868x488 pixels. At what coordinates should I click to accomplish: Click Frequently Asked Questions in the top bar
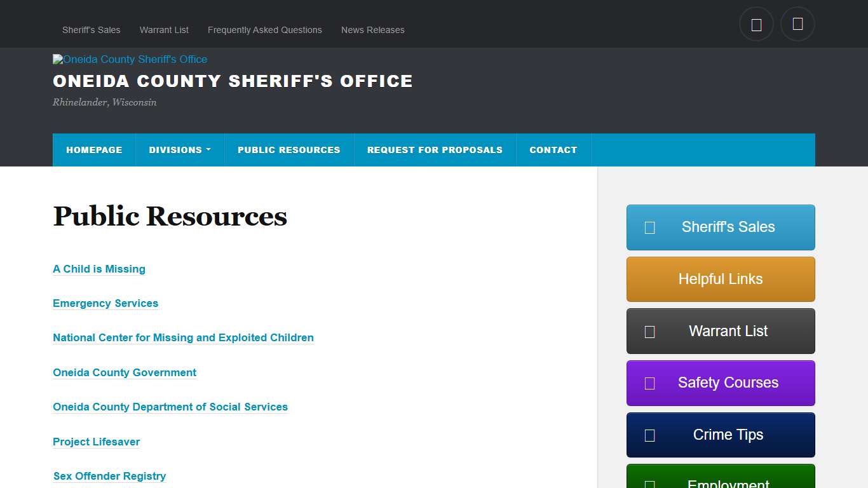[x=264, y=30]
